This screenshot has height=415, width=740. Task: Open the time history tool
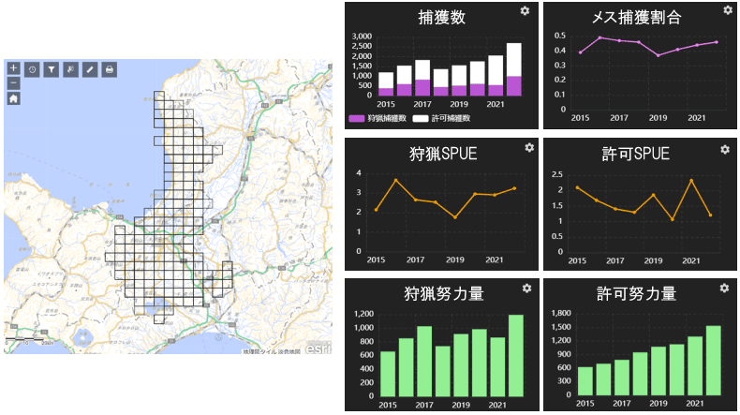point(33,68)
